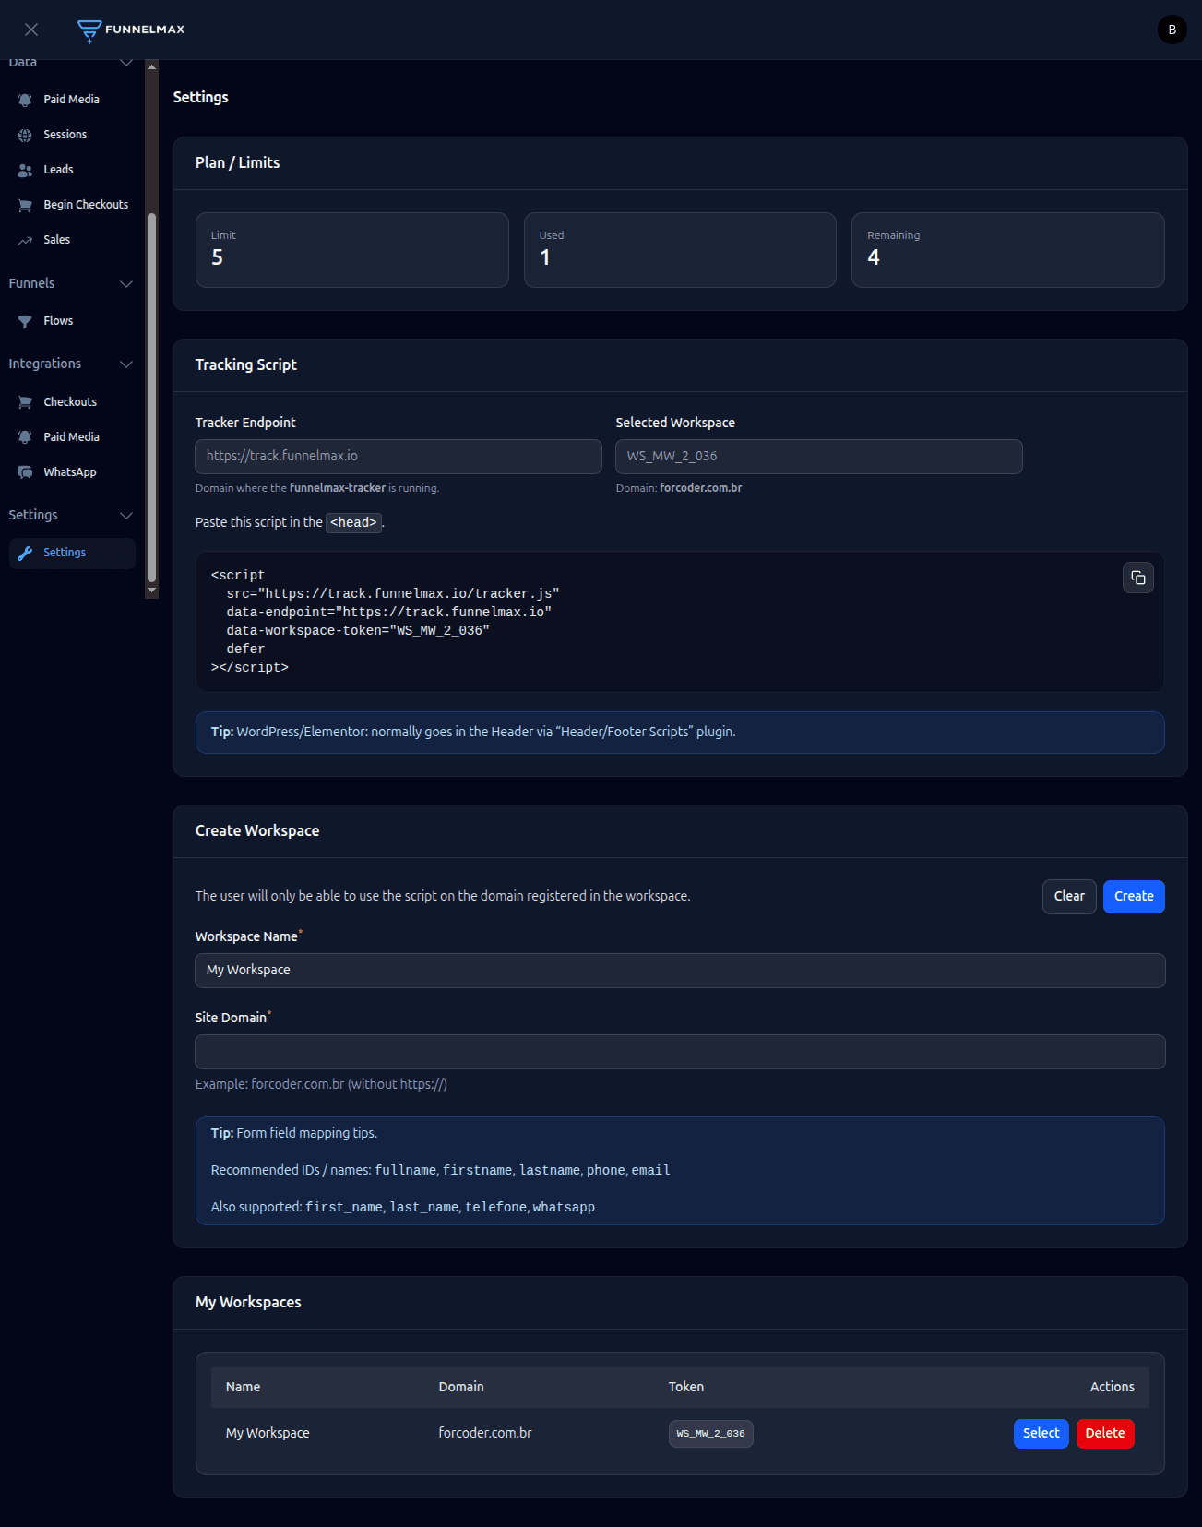Image resolution: width=1202 pixels, height=1527 pixels.
Task: View the Sales page
Action: pyautogui.click(x=72, y=240)
